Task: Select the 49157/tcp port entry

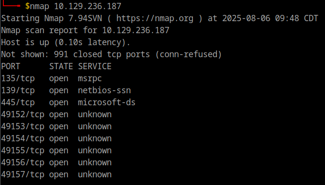Action: pos(23,174)
